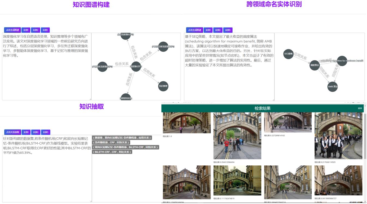Screen dimensions: 367x204
Task: Click the 针对新构建的数据集 text input area
Action: click(47, 168)
